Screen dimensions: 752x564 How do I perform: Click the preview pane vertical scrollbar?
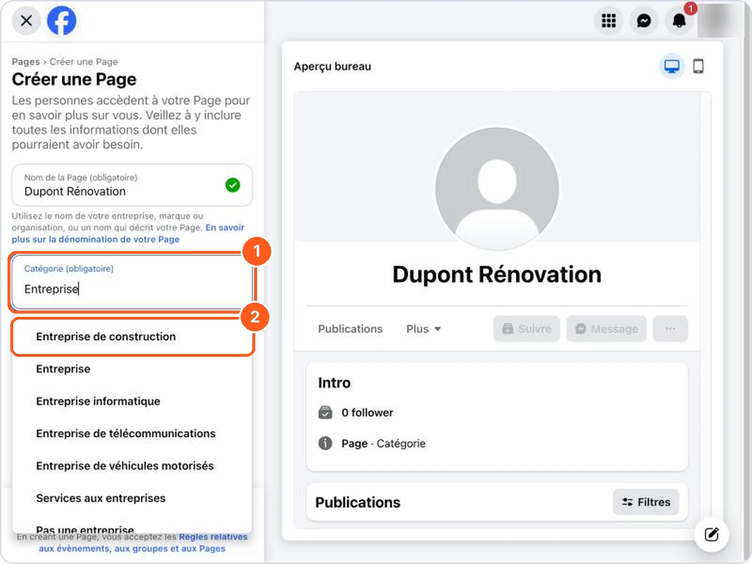pos(705,310)
